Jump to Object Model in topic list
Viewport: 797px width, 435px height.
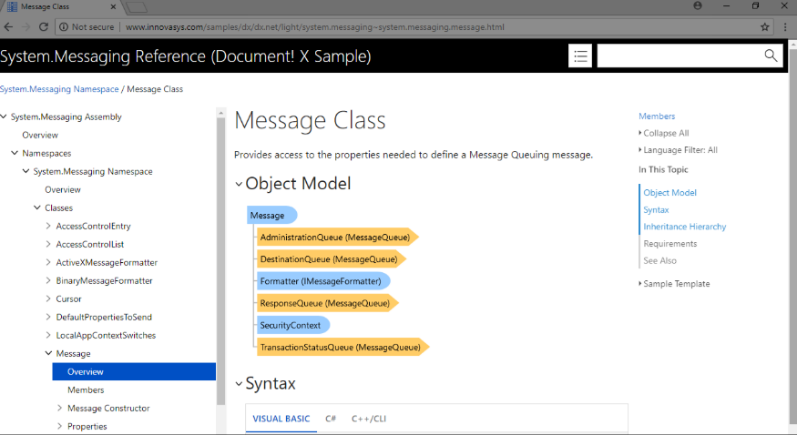[x=669, y=192]
